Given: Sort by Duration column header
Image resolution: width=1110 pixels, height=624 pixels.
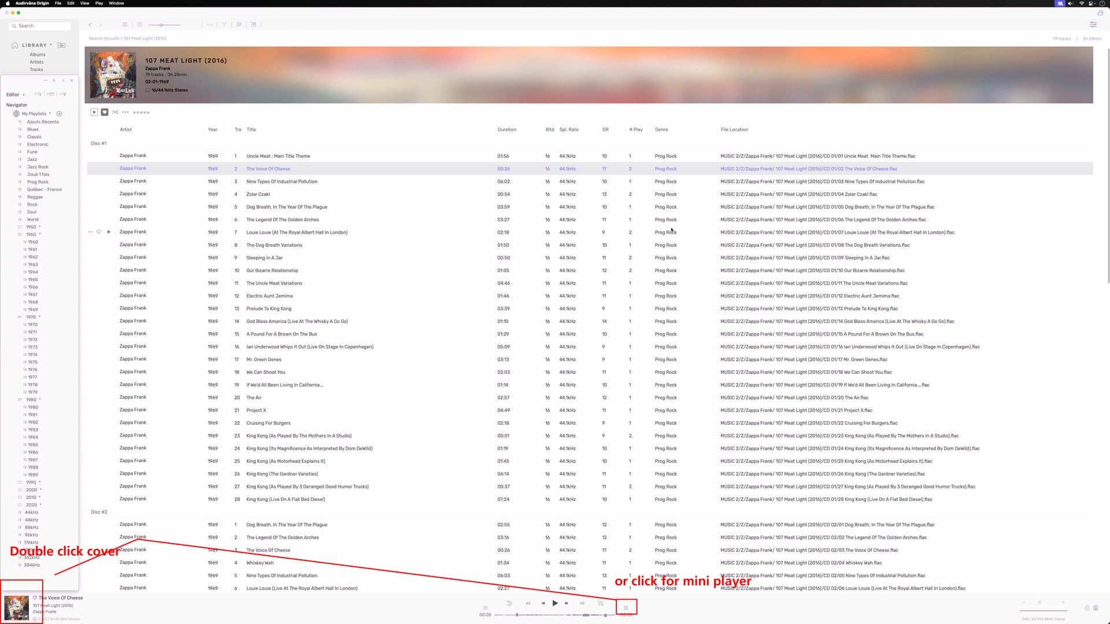Looking at the screenshot, I should click(x=507, y=129).
